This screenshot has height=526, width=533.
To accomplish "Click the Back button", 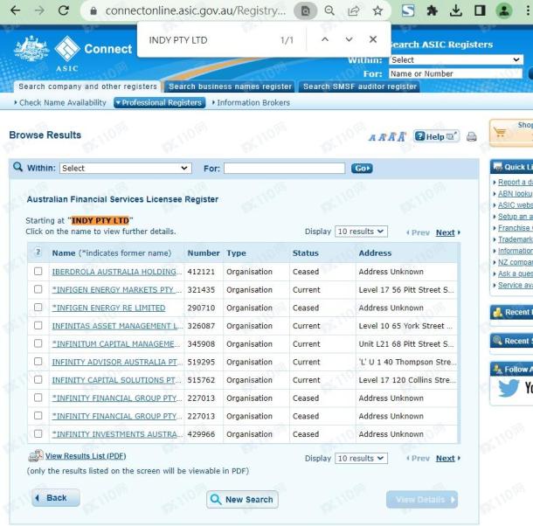I will 56,498.
